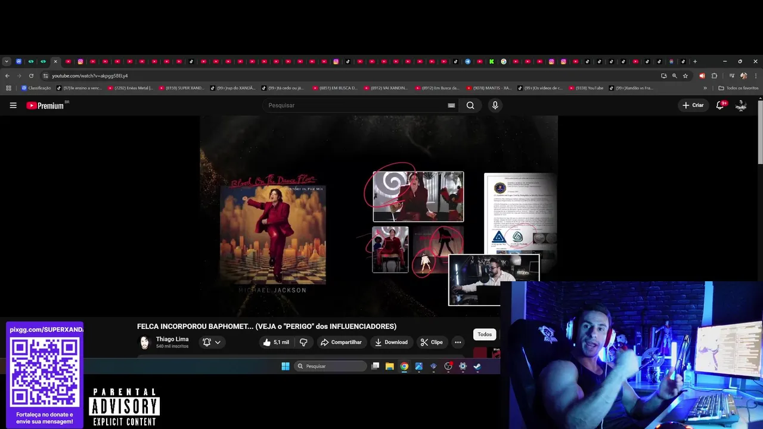Bookmark this page with star icon
This screenshot has width=763, height=429.
click(x=686, y=76)
